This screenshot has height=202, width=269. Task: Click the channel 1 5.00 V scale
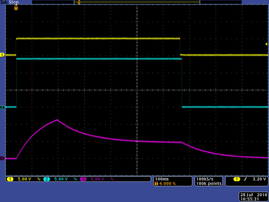click(x=25, y=179)
